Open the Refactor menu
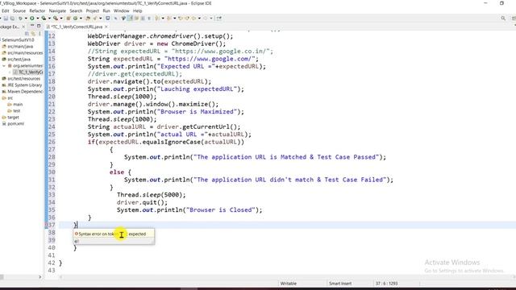This screenshot has width=516, height=290. pyautogui.click(x=37, y=10)
